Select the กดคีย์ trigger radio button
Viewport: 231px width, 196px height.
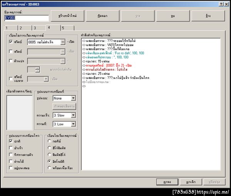click(49, 141)
